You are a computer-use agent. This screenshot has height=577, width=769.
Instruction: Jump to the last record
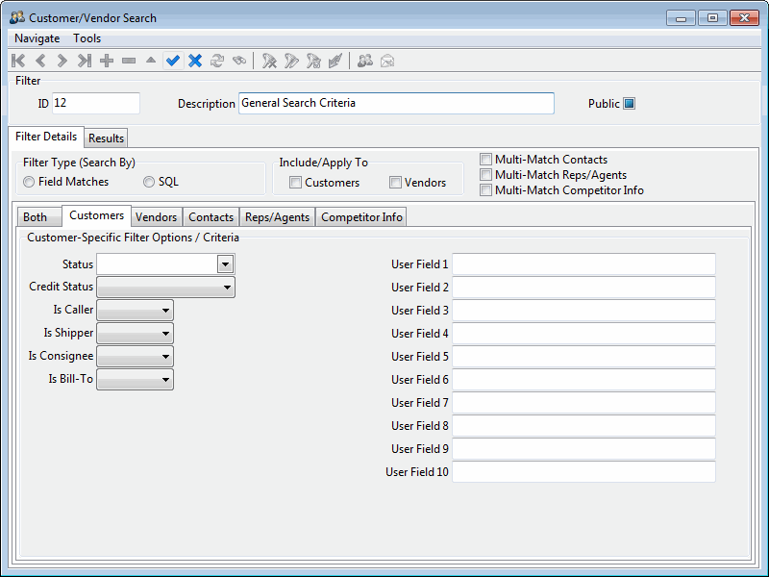tap(85, 61)
